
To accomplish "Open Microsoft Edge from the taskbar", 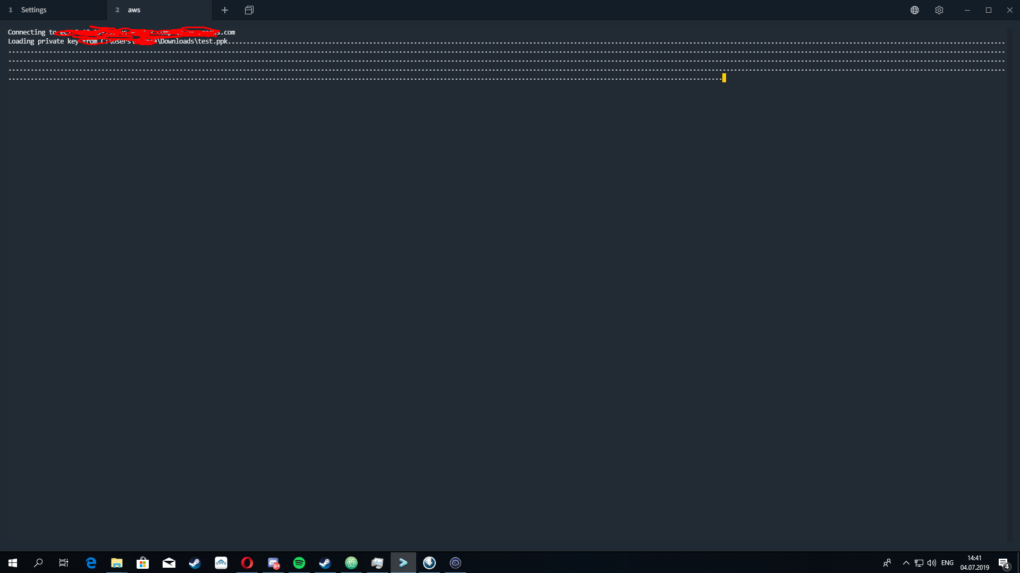I will [90, 562].
